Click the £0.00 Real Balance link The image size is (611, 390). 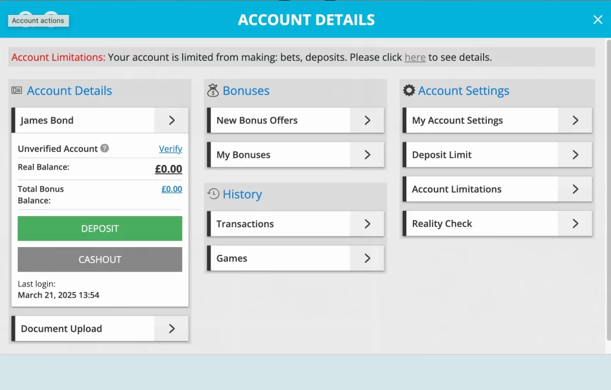tap(170, 169)
